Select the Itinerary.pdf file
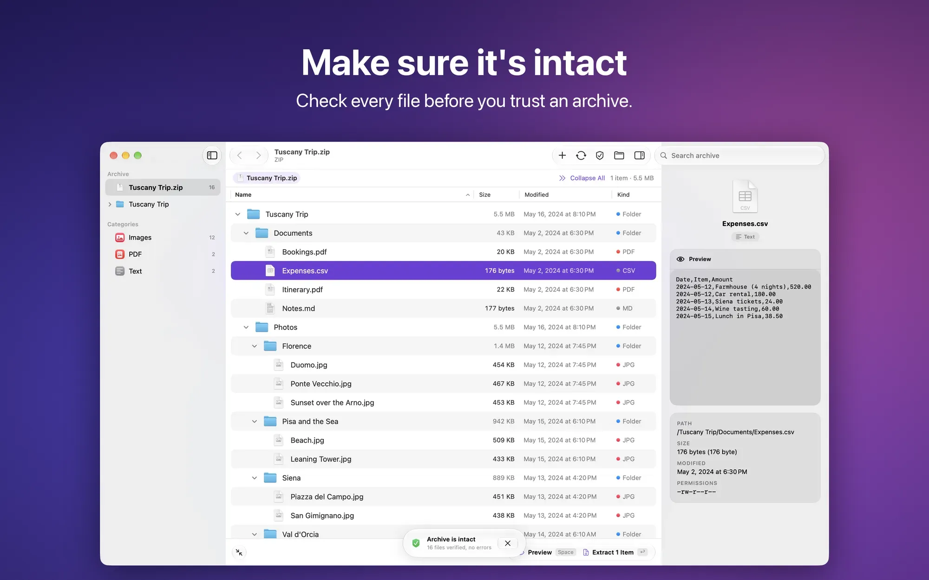 point(443,290)
